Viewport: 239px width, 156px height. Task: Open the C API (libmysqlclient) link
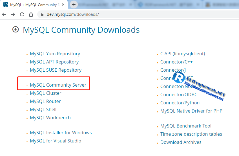click(x=183, y=54)
